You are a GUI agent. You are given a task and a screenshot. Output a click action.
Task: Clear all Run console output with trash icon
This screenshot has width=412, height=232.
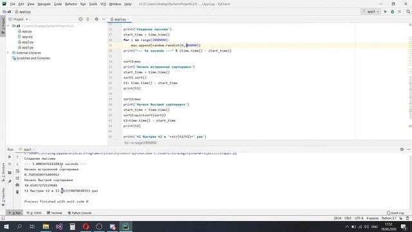point(17,192)
